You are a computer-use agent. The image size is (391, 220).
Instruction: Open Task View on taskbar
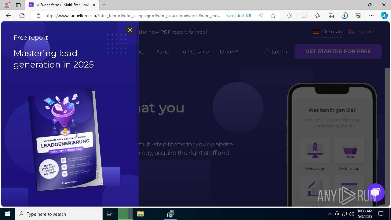click(x=110, y=214)
